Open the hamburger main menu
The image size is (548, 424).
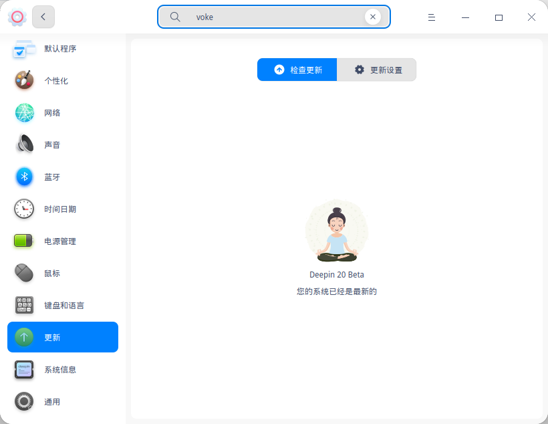432,17
